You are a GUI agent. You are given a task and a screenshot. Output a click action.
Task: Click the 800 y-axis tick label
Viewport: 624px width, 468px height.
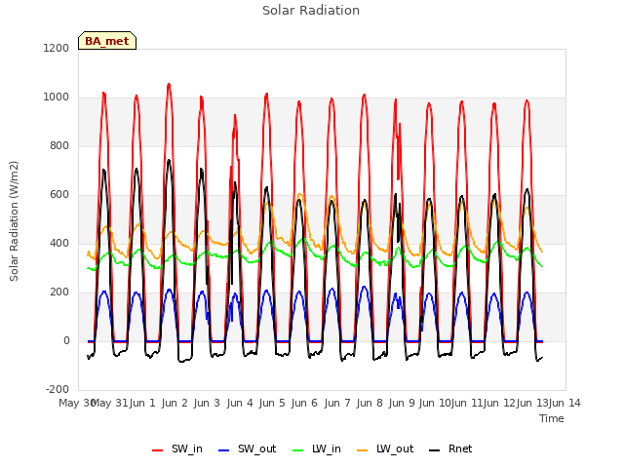[59, 145]
